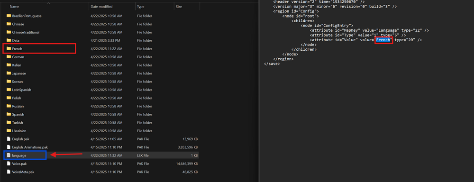474x182 pixels.
Task: Click the PAK File type of VoiceMeta.pak row
Action: click(143, 172)
